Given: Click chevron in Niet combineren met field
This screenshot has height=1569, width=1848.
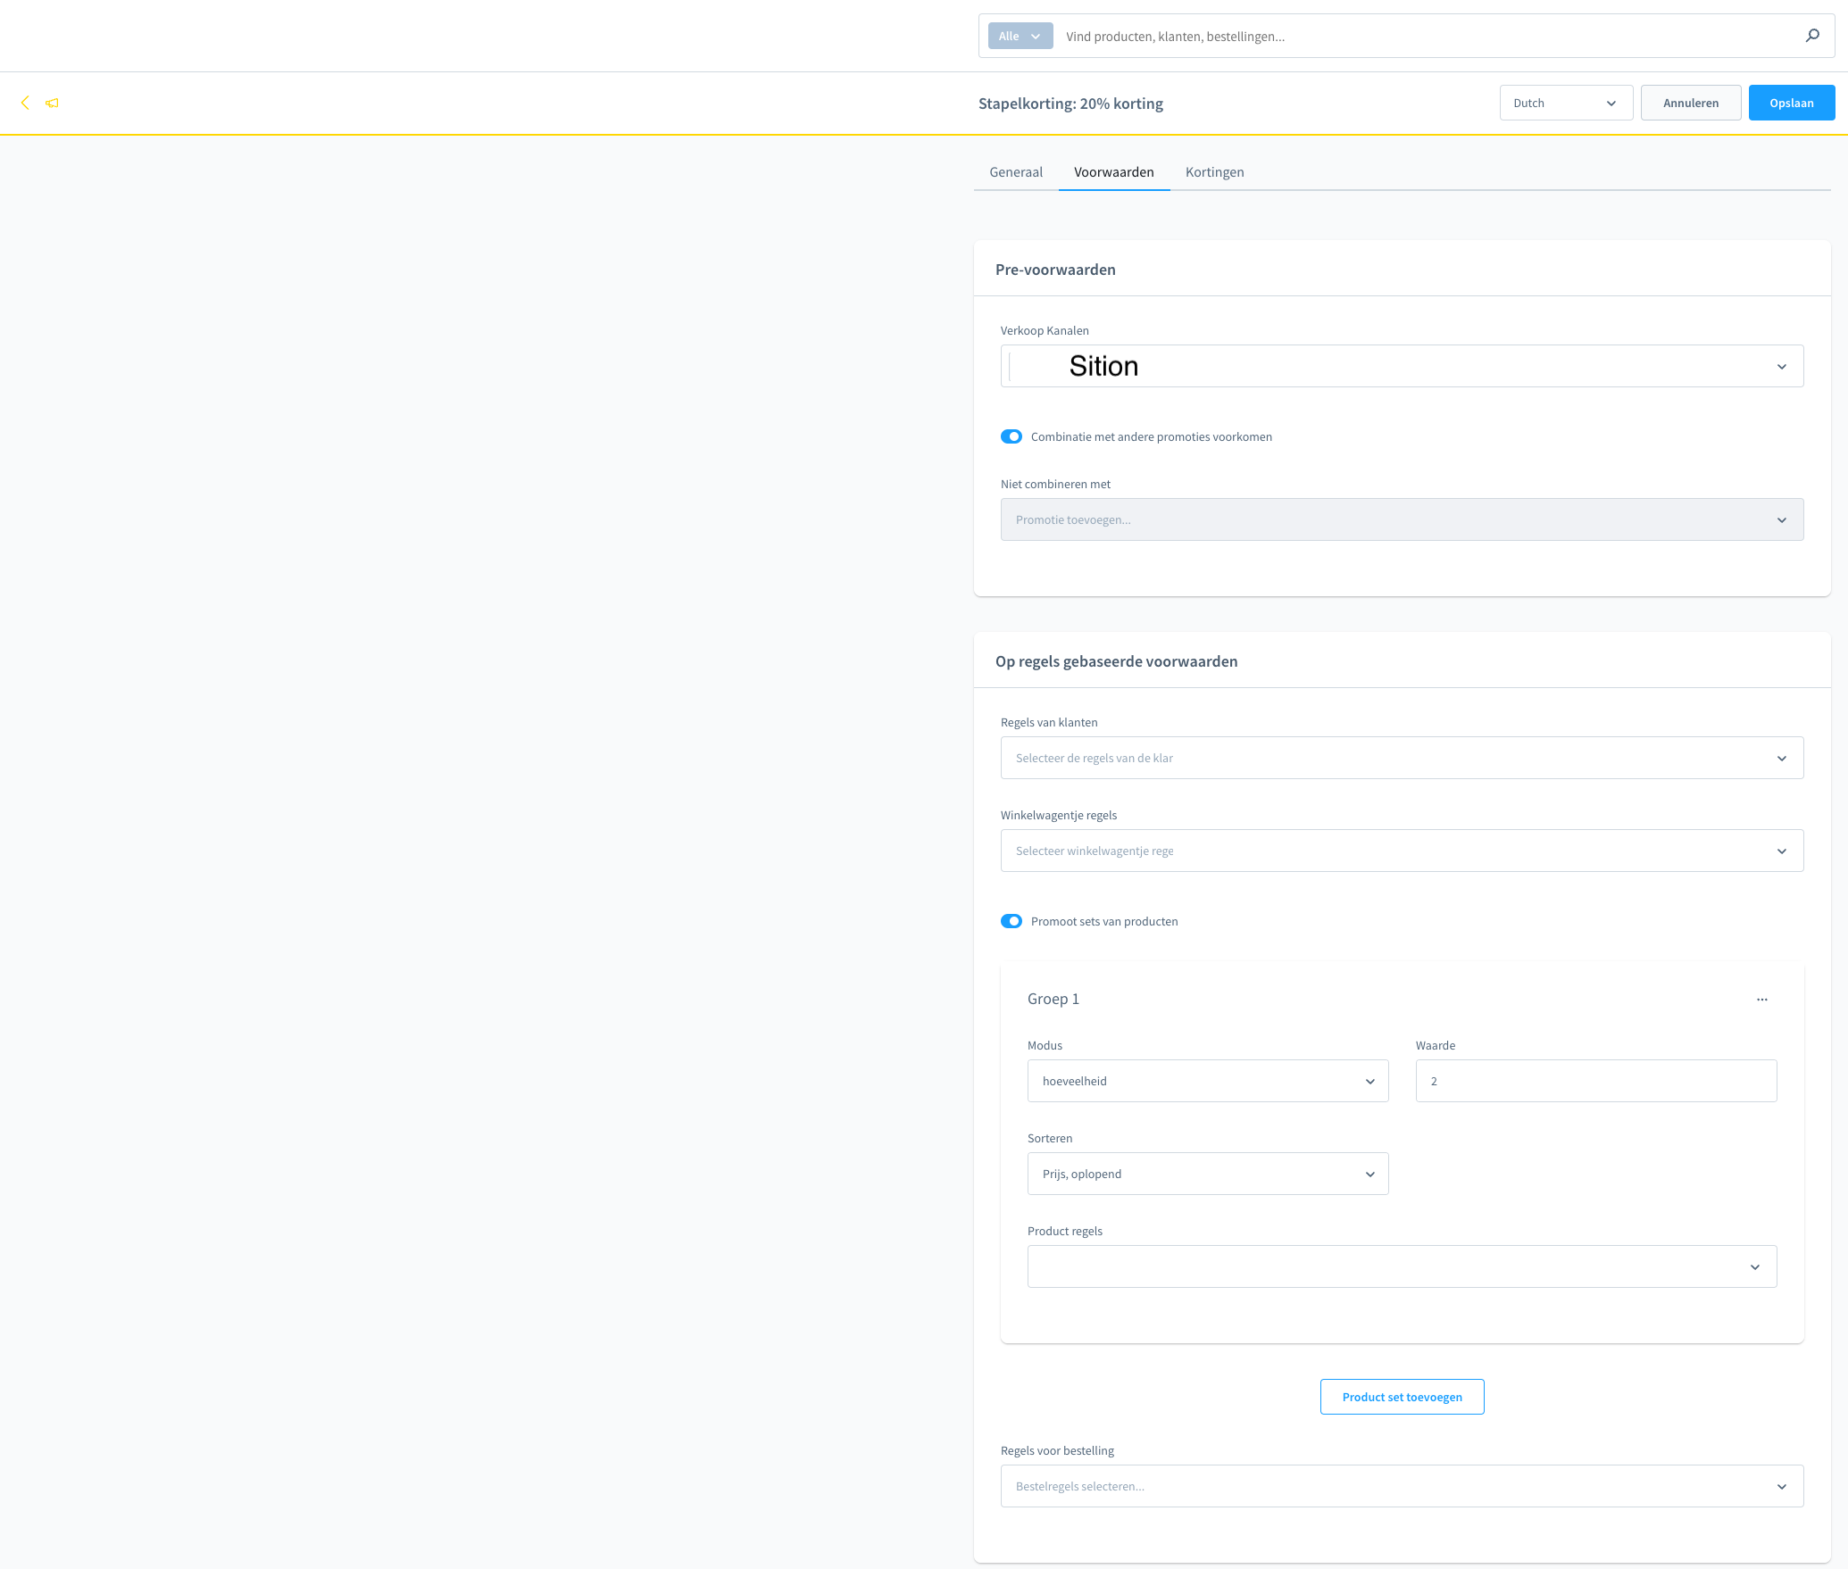Looking at the screenshot, I should tap(1781, 520).
